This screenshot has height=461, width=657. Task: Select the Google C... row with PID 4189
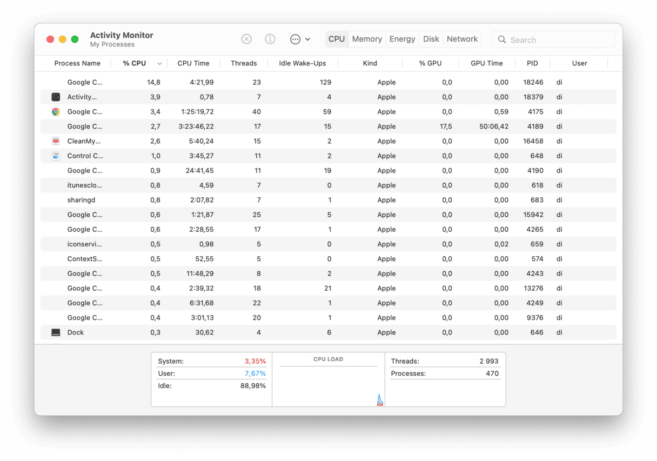pyautogui.click(x=328, y=126)
